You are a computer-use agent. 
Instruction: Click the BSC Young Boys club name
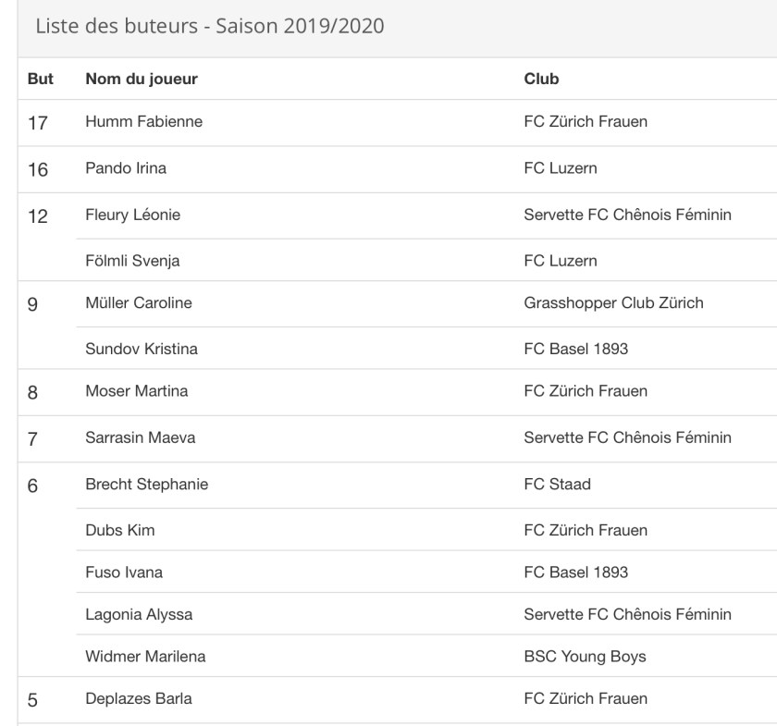click(585, 657)
